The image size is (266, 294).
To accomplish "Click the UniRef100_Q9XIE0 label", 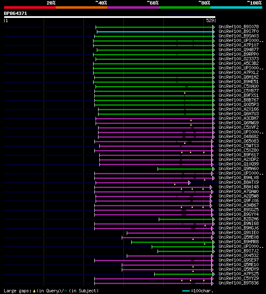I will 239,233.
